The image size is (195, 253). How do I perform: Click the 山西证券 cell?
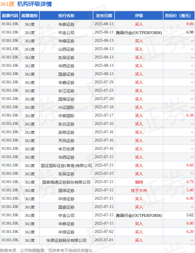[66, 49]
